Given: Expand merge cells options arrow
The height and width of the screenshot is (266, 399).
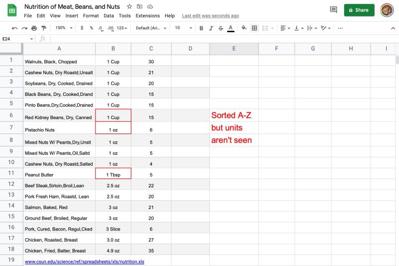Looking at the screenshot, I should click(x=273, y=28).
